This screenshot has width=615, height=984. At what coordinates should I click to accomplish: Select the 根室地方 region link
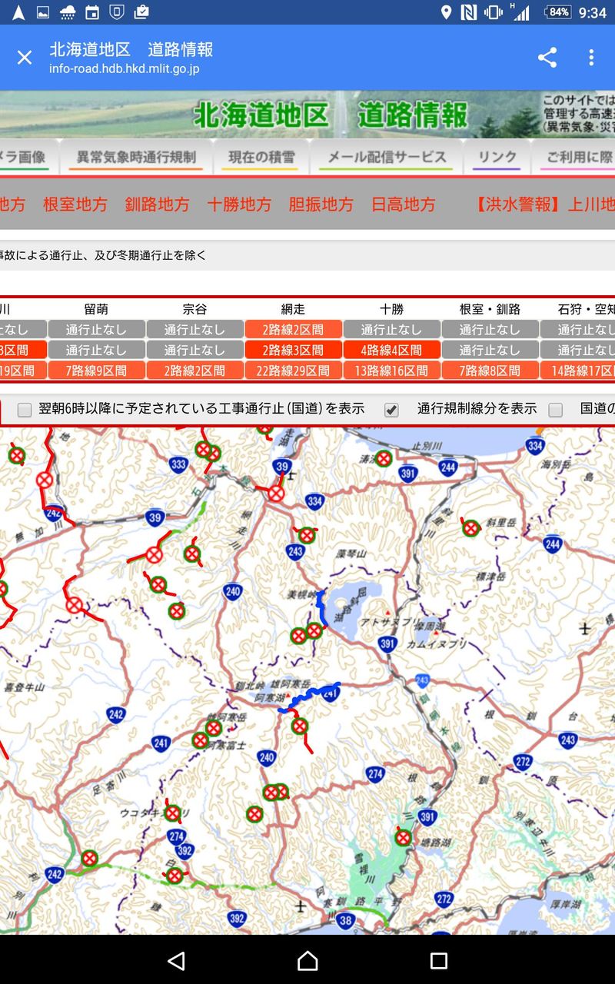click(75, 204)
